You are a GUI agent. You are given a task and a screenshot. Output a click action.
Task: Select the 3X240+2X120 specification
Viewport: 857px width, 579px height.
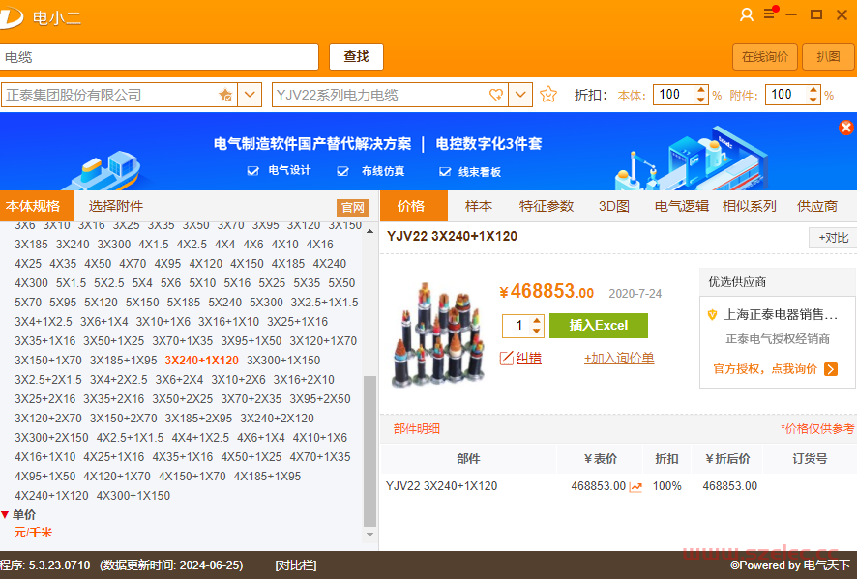(x=277, y=419)
